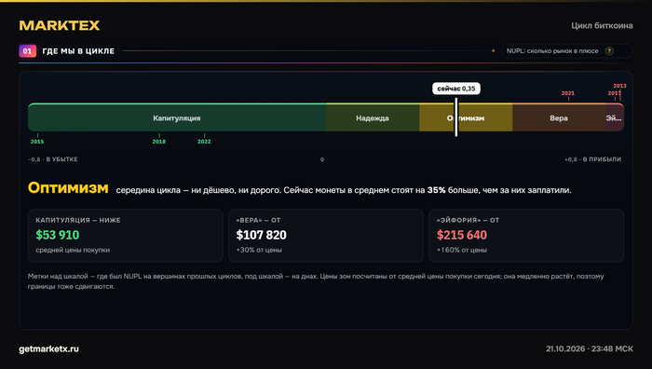Click the '«ЭЙФОРИЯ» – ОТ' card title

[468, 220]
